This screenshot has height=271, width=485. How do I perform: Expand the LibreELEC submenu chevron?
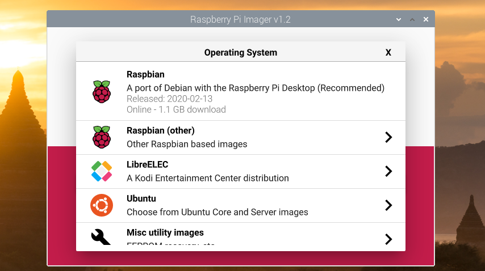click(388, 171)
